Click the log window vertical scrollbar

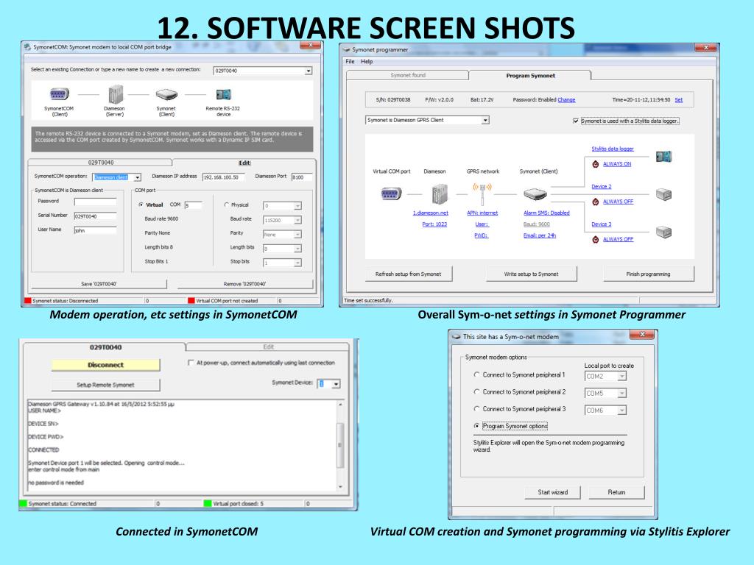click(x=340, y=445)
